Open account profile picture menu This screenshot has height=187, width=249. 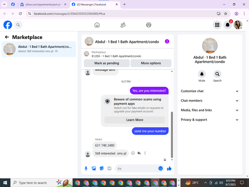[238, 25]
